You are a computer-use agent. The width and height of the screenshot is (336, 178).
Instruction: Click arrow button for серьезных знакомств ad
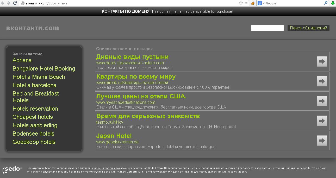[x=322, y=121]
